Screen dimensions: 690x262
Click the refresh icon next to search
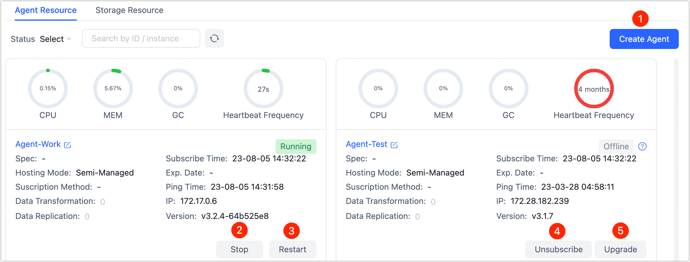[214, 38]
